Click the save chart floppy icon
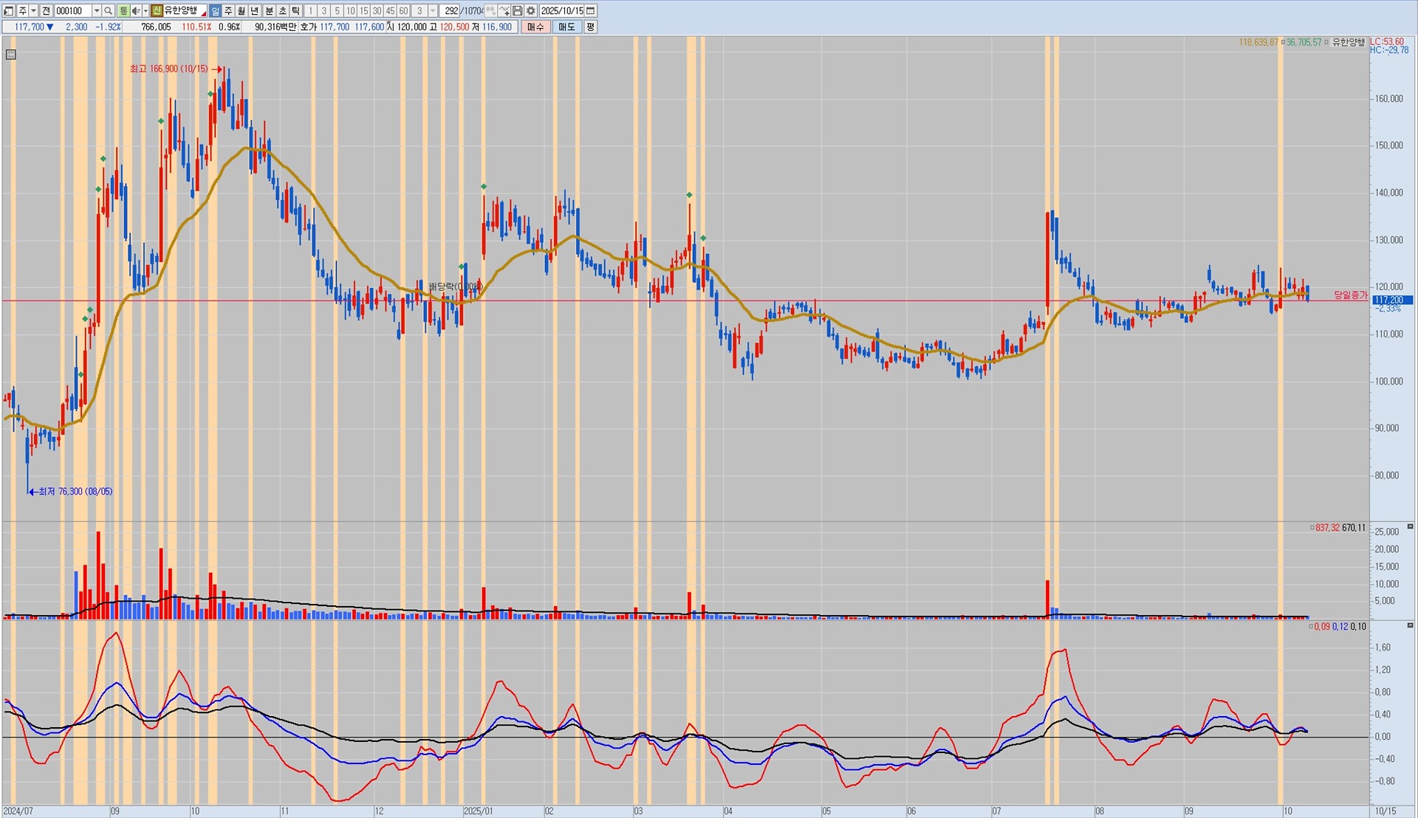 point(518,10)
